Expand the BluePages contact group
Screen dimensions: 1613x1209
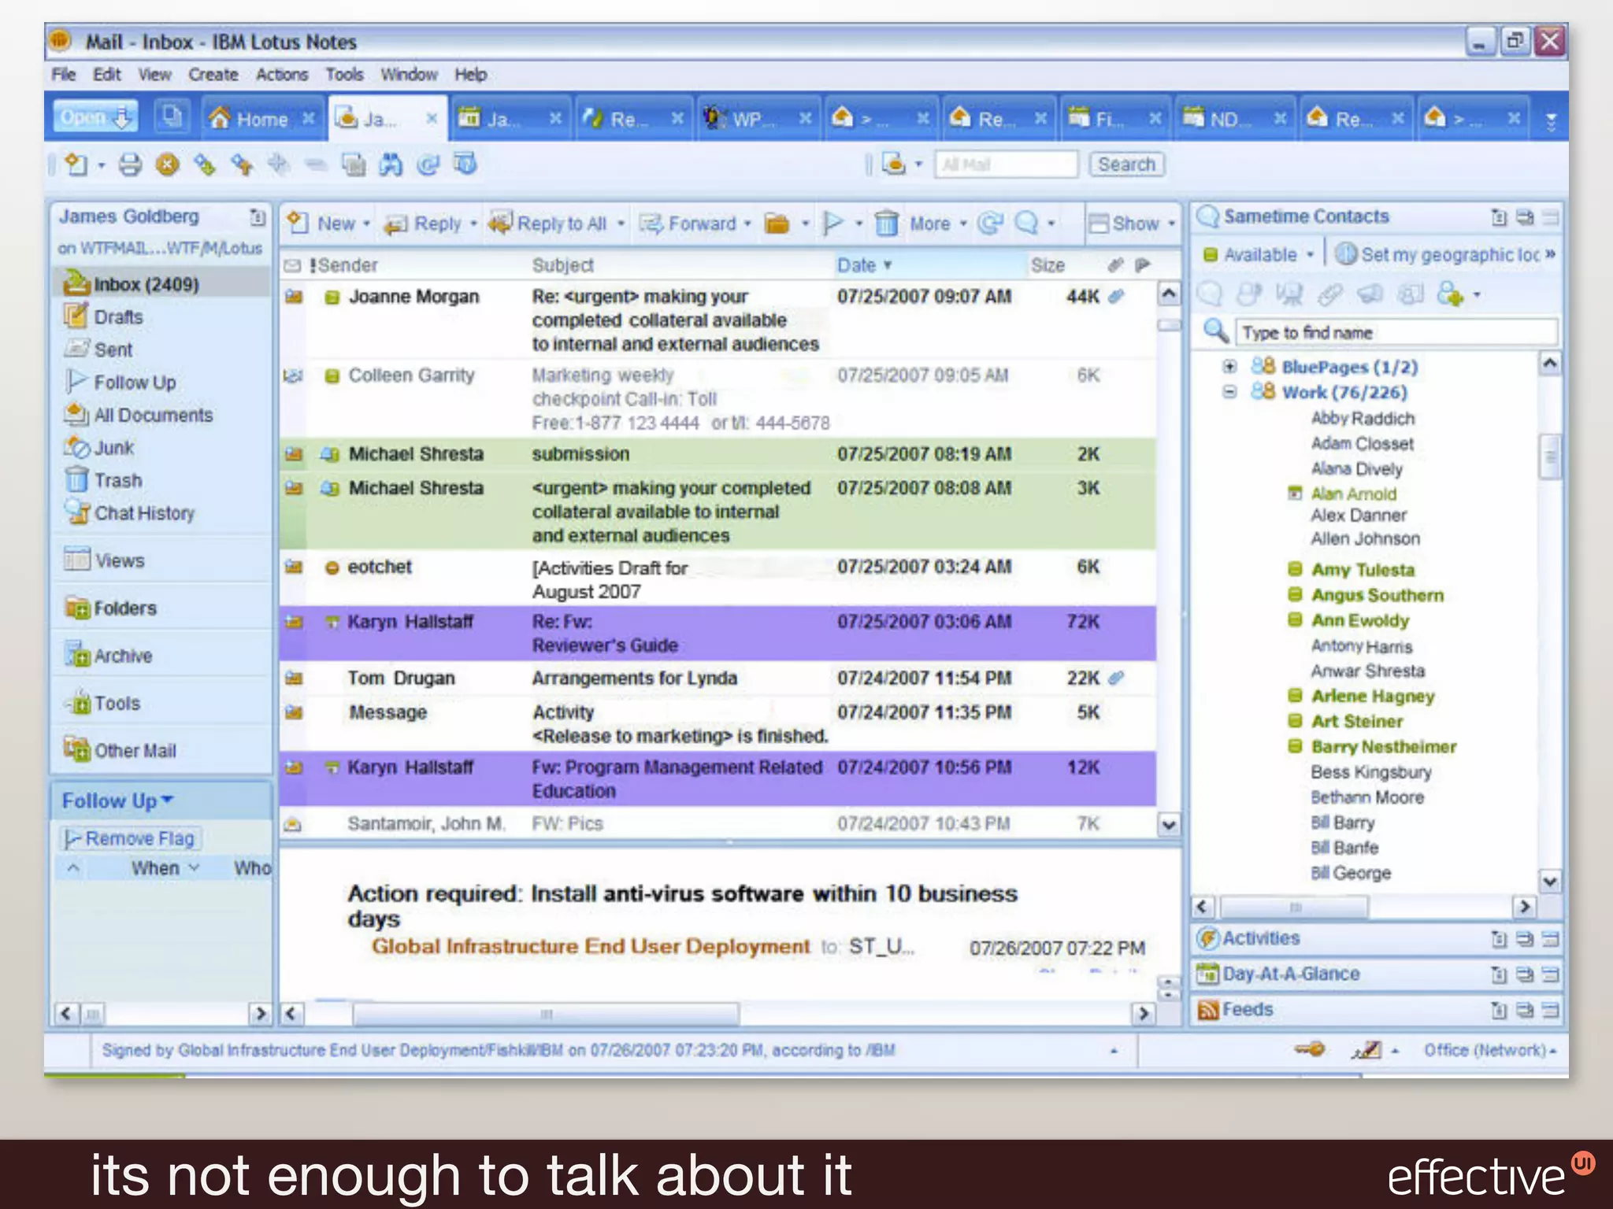click(x=1229, y=366)
